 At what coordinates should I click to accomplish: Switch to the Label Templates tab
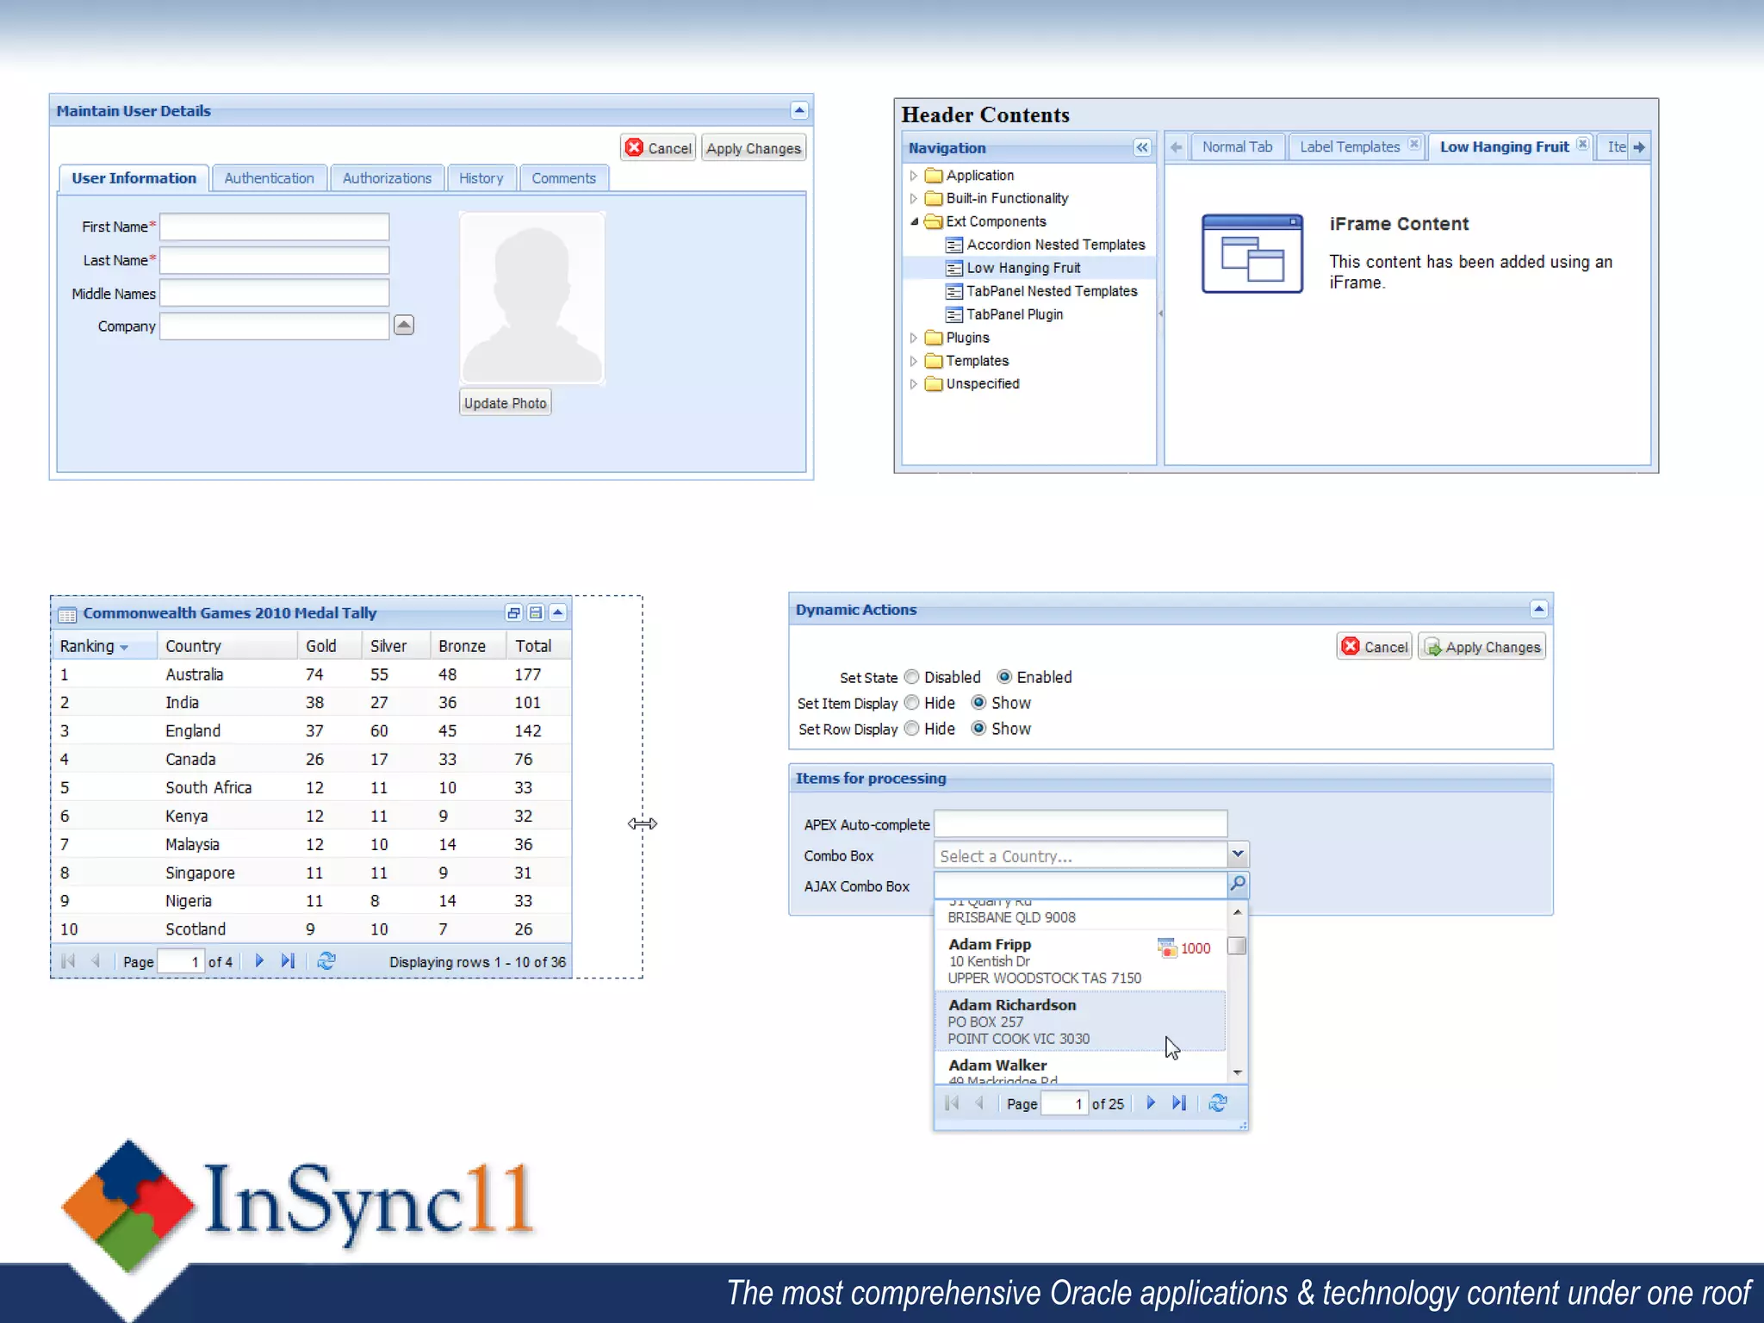[1350, 147]
